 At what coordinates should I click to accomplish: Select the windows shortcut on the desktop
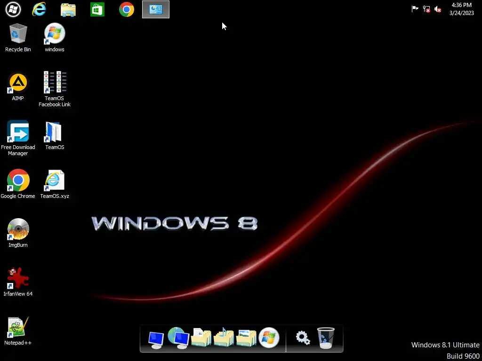[x=55, y=38]
